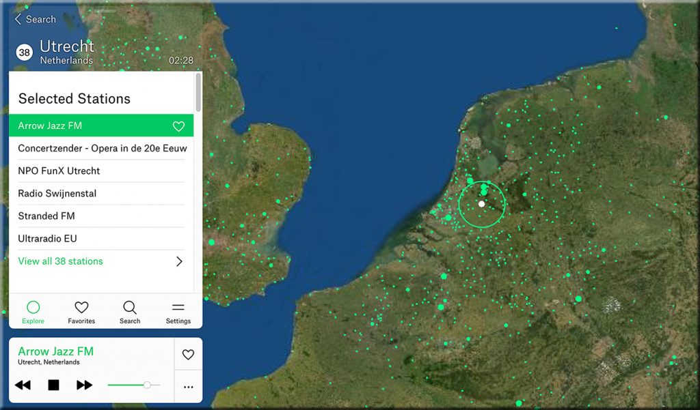
Task: Skip to the next station
Action: coord(84,385)
